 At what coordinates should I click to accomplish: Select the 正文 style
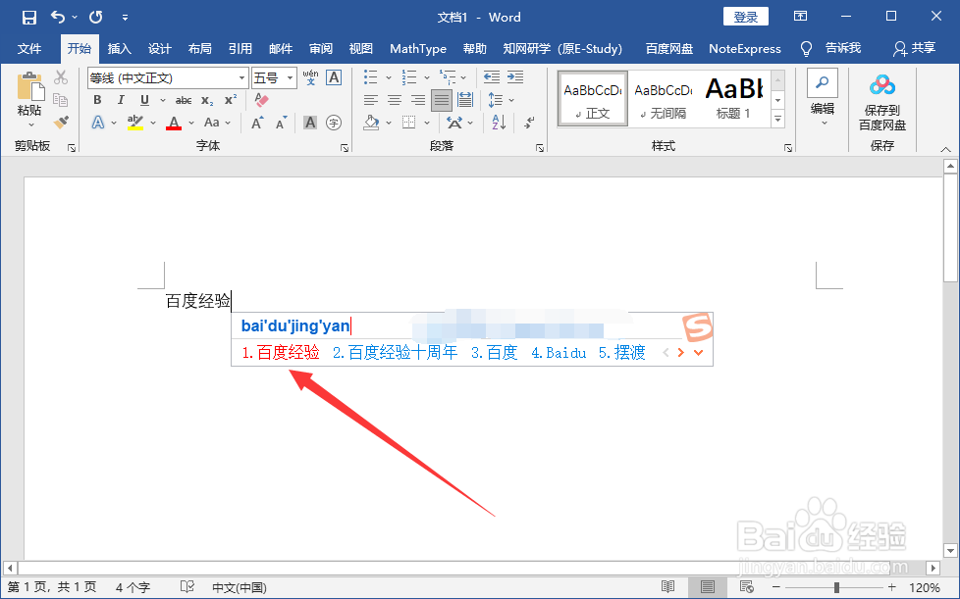coord(593,100)
